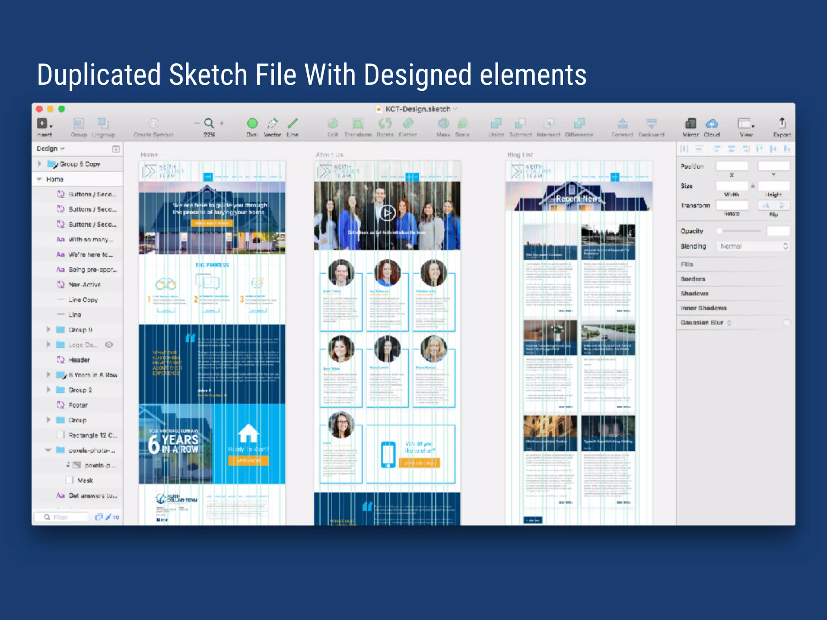Screen dimensions: 827x620
Task: Click the layer Filter search field
Action: tap(61, 517)
